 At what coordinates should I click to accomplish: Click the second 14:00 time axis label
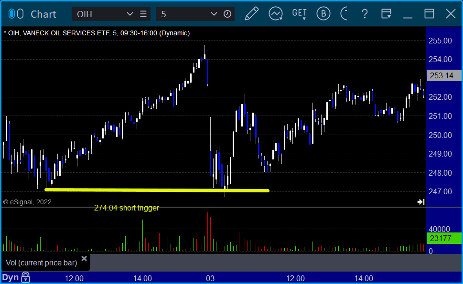pyautogui.click(x=364, y=278)
